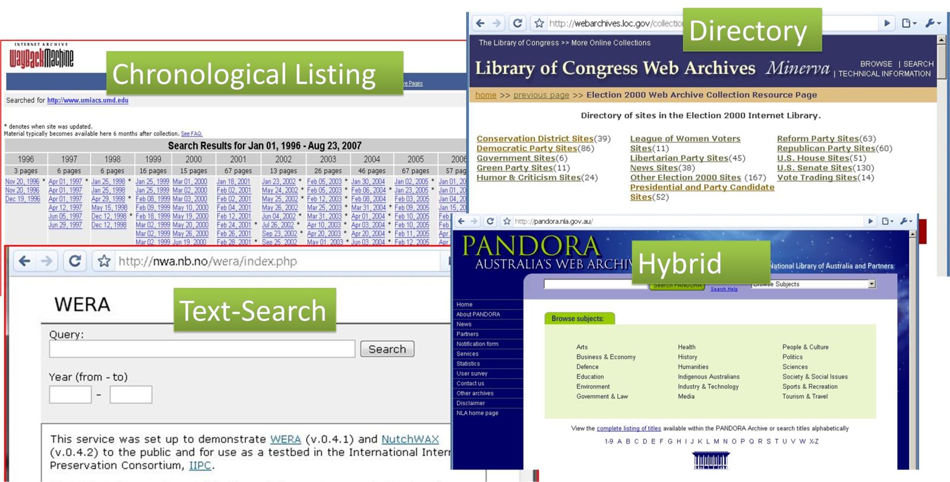
Task: Open the wrench menu in the PANDORA browser
Action: pyautogui.click(x=906, y=221)
